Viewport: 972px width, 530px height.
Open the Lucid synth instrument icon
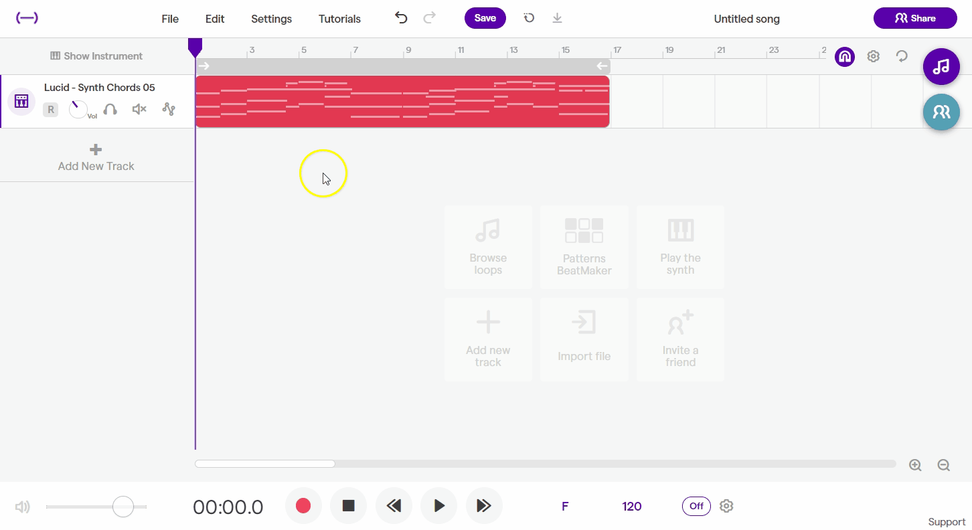point(21,101)
